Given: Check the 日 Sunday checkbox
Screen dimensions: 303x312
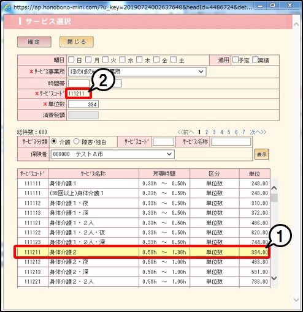Looking at the screenshot, I should coord(71,60).
